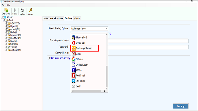Switch to the About tab
Image resolution: width=198 pixels, height=111 pixels.
pyautogui.click(x=77, y=18)
